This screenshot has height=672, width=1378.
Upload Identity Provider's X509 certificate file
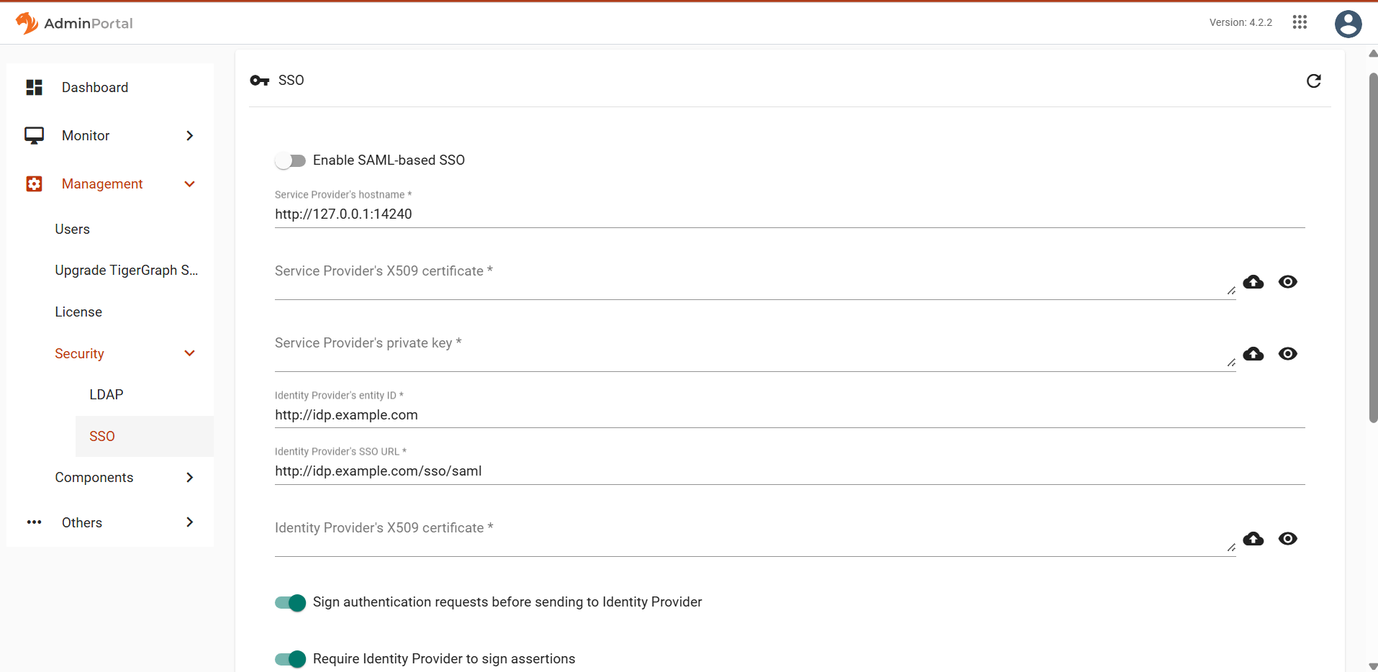pos(1254,539)
